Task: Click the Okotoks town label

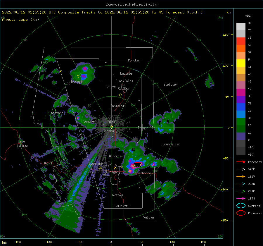Action: click(117, 195)
